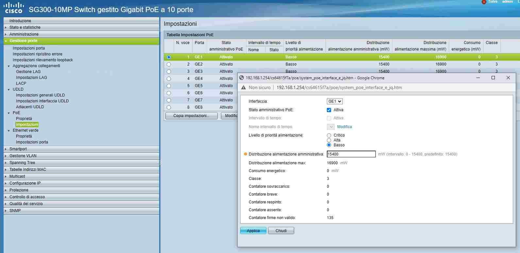Screen dimensions: 520x253
Task: Open Impostazioni ripristino errore
Action: point(37,54)
